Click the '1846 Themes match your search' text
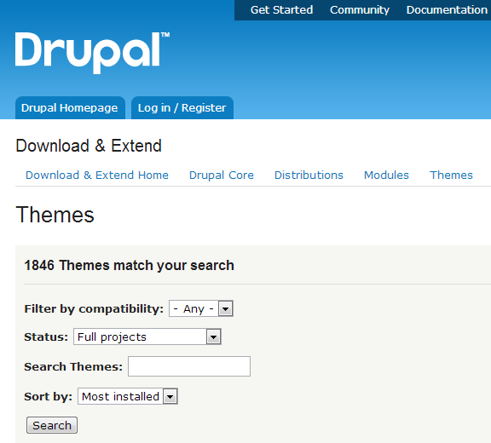Screen dimensions: 491x443 [x=129, y=265]
